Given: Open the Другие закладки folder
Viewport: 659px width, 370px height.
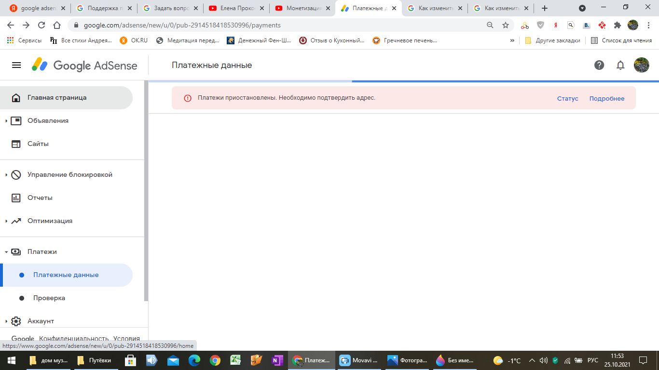Looking at the screenshot, I should click(x=552, y=40).
